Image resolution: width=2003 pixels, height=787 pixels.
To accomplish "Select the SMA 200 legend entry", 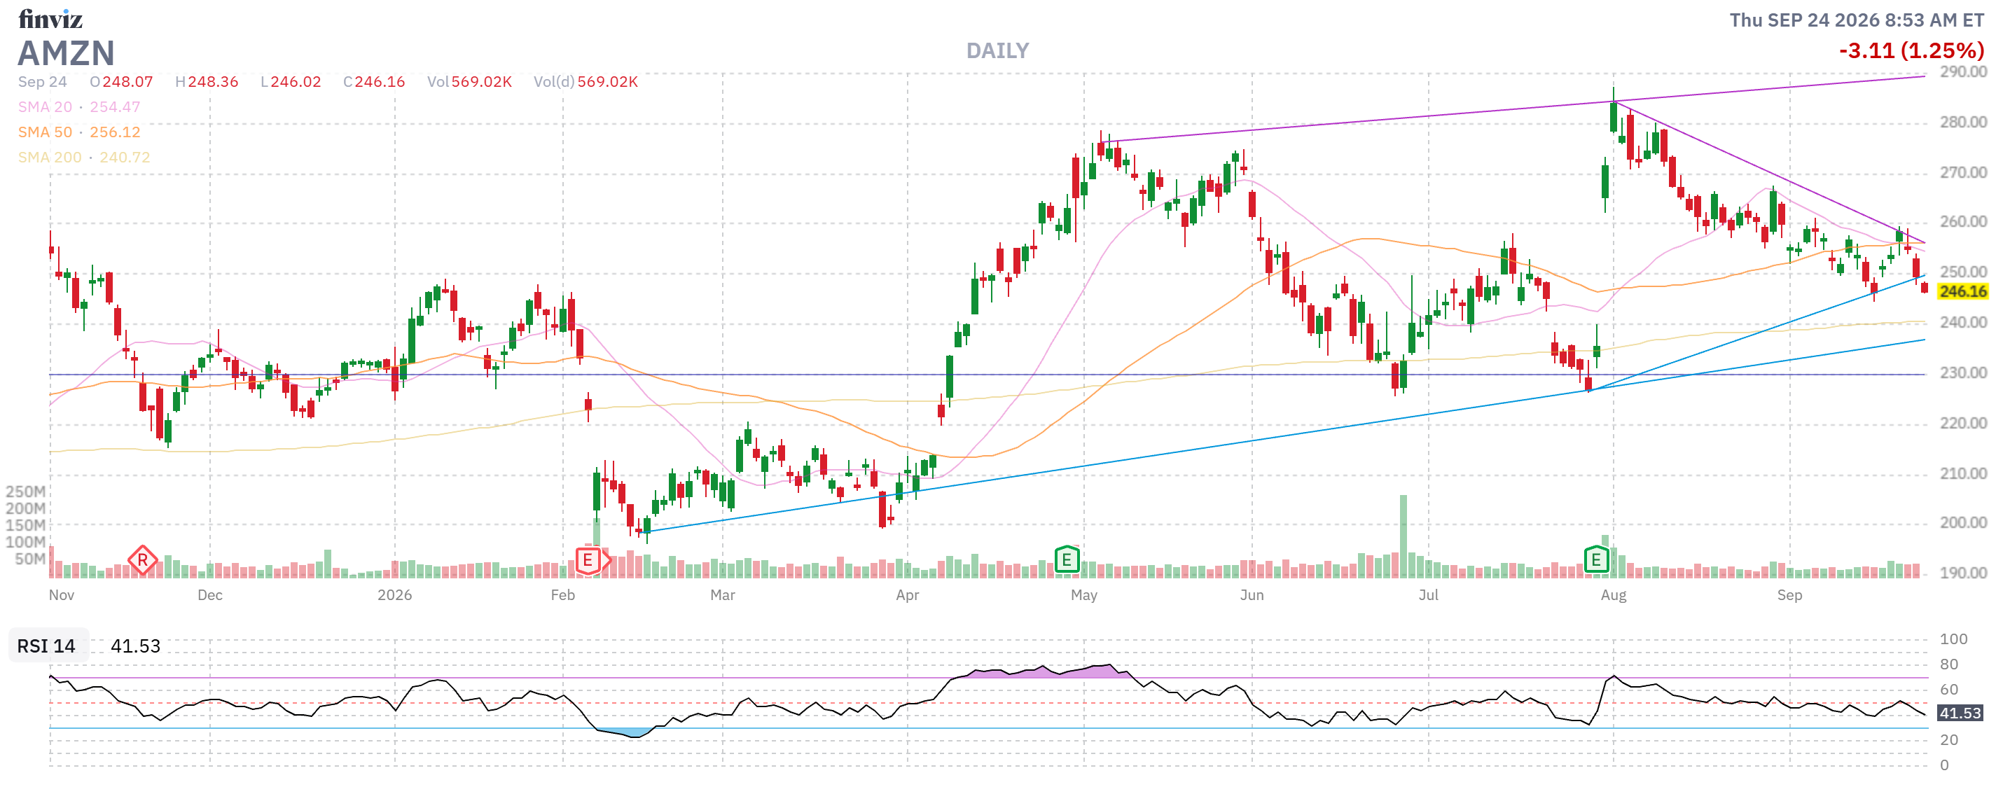I will (x=84, y=157).
